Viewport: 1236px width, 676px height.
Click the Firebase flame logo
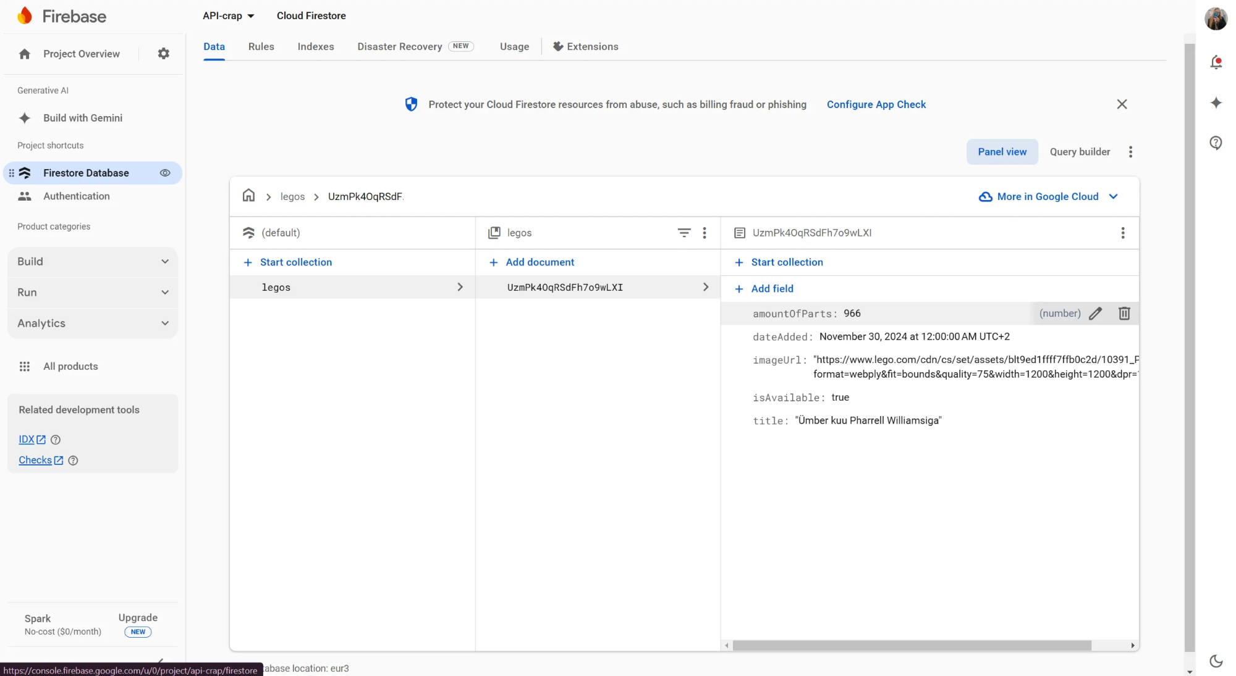[x=25, y=15]
